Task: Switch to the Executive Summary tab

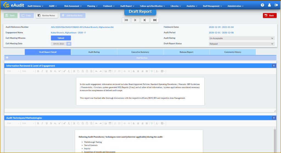Action: 140,52
